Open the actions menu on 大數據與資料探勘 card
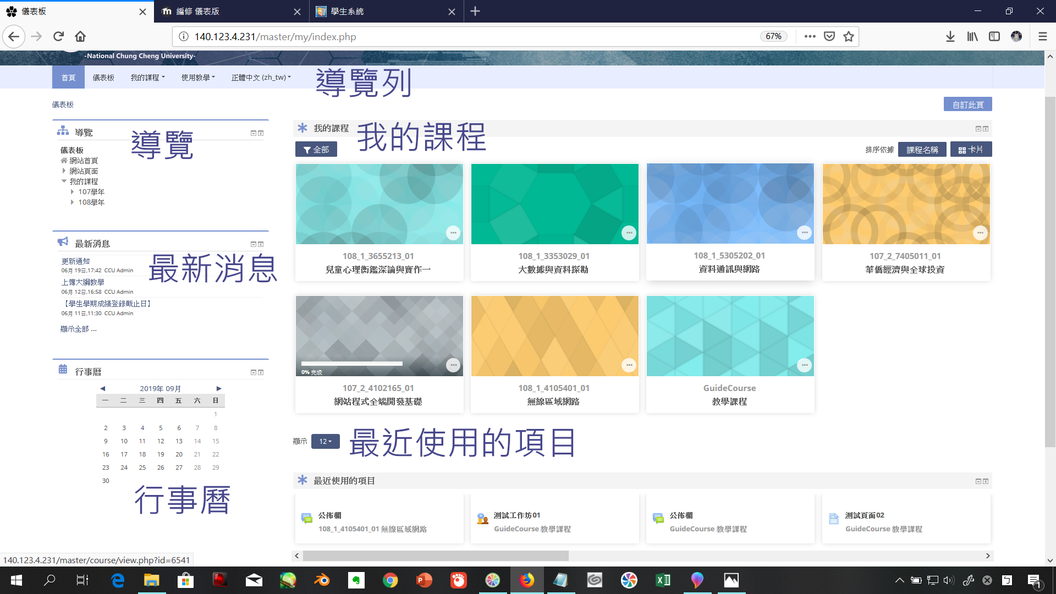This screenshot has width=1056, height=594. [629, 233]
